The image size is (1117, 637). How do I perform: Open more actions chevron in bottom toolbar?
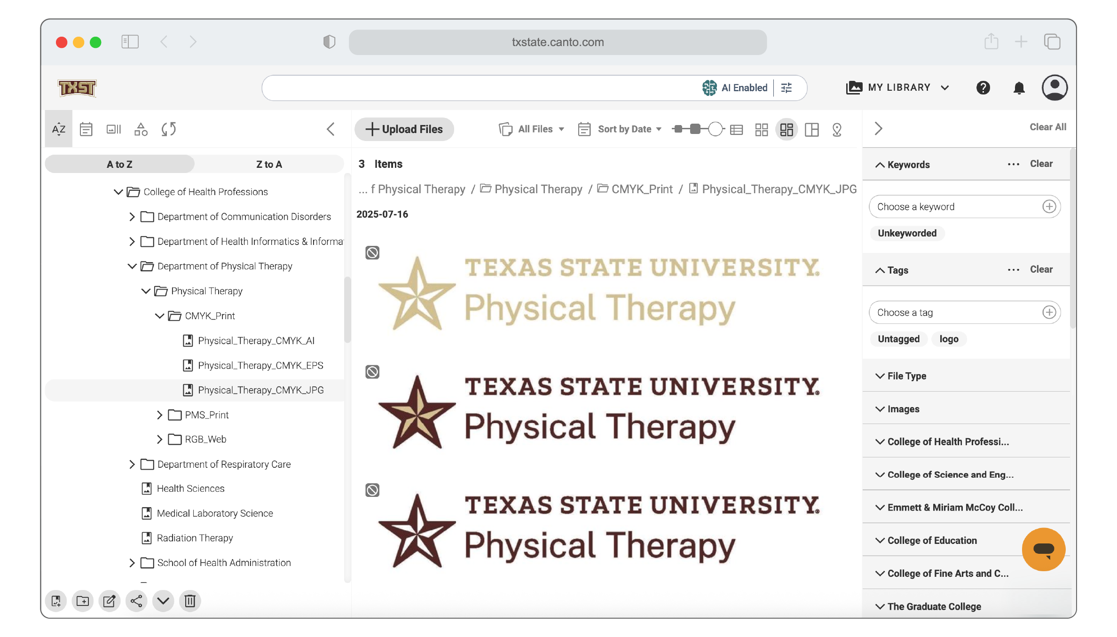pyautogui.click(x=163, y=601)
